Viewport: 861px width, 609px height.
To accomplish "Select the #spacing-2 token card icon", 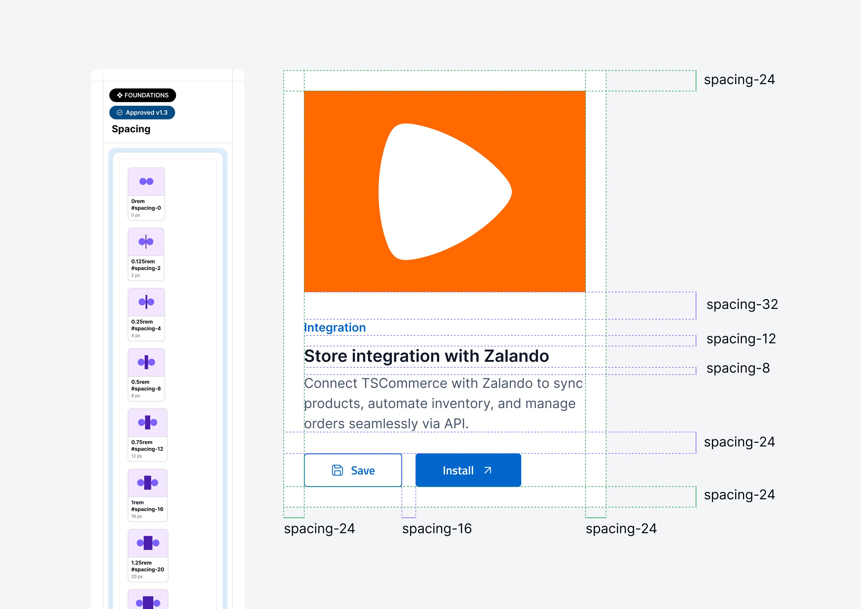I will [x=146, y=242].
